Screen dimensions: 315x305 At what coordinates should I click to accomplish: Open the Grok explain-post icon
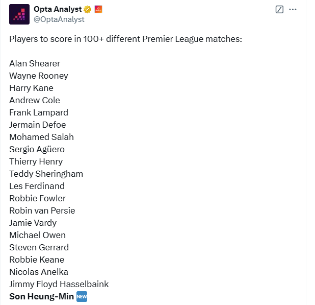click(x=279, y=9)
